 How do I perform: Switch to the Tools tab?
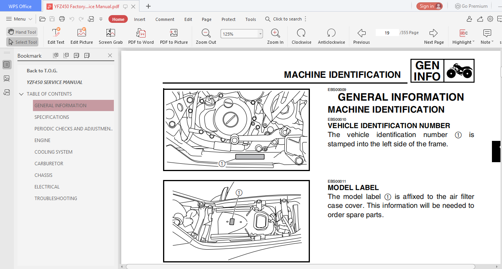click(x=251, y=19)
